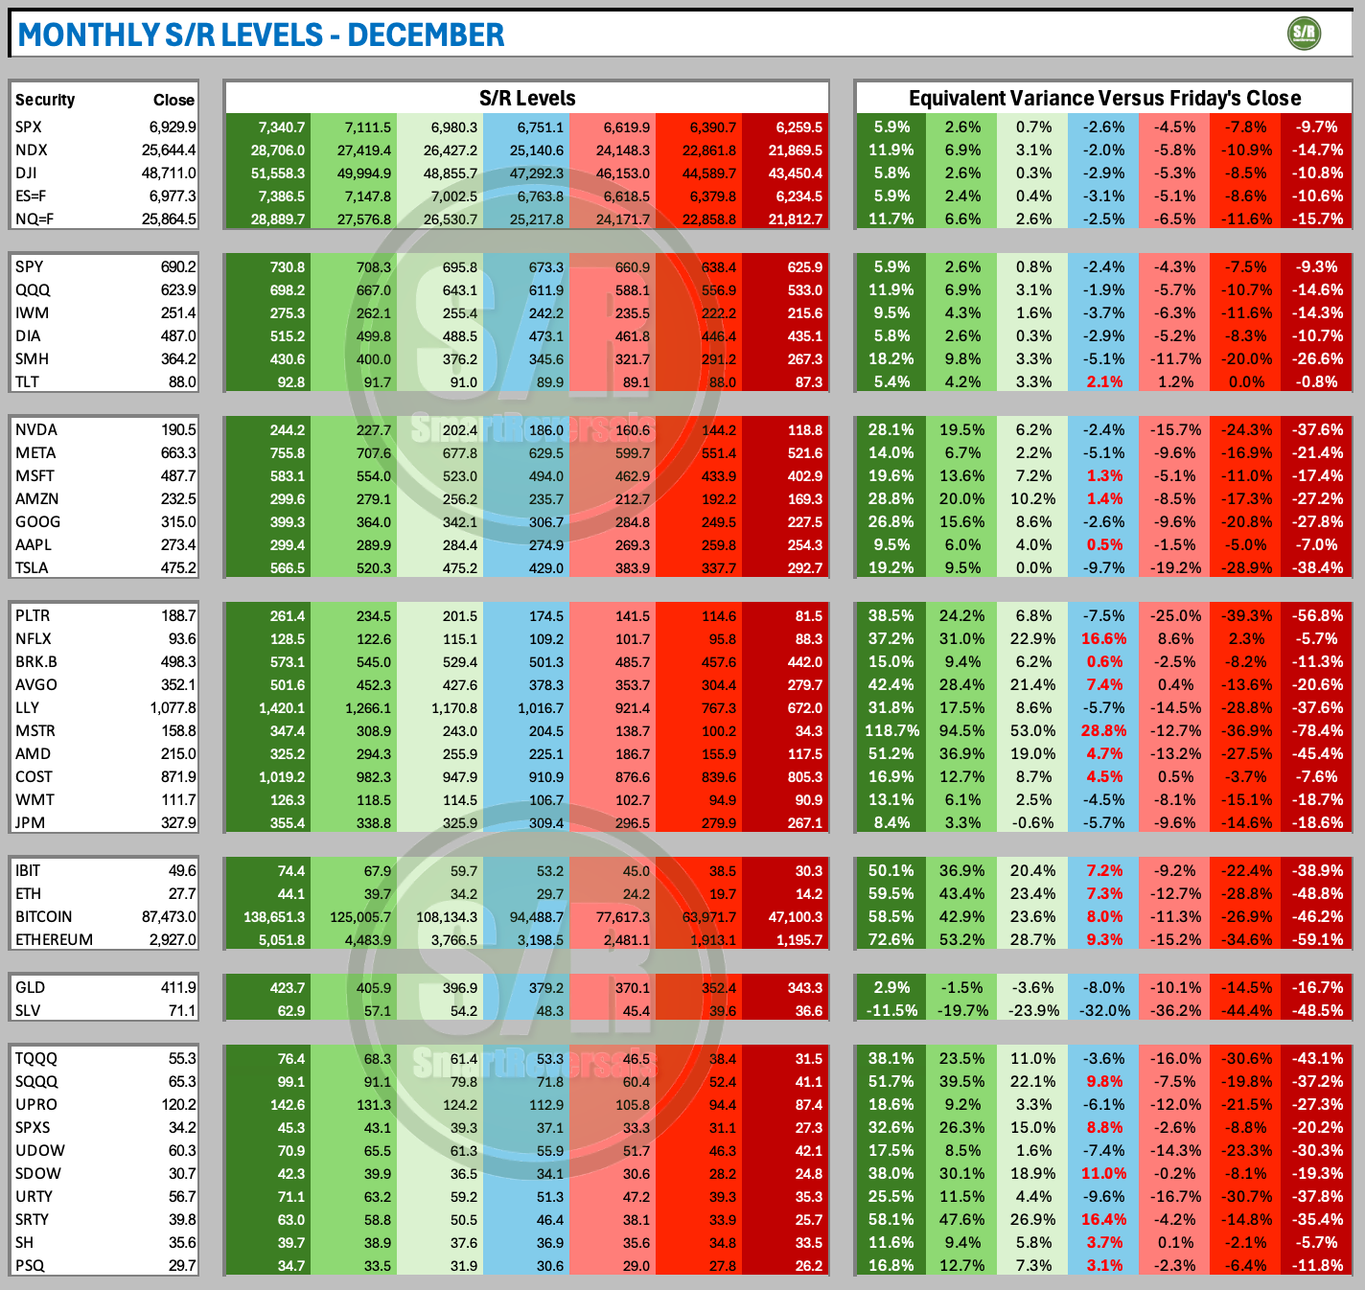The height and width of the screenshot is (1290, 1365).
Task: Select BITCOIN close value 87,473.0
Action: click(x=169, y=916)
